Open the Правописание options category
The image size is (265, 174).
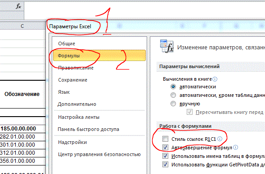tap(99, 68)
